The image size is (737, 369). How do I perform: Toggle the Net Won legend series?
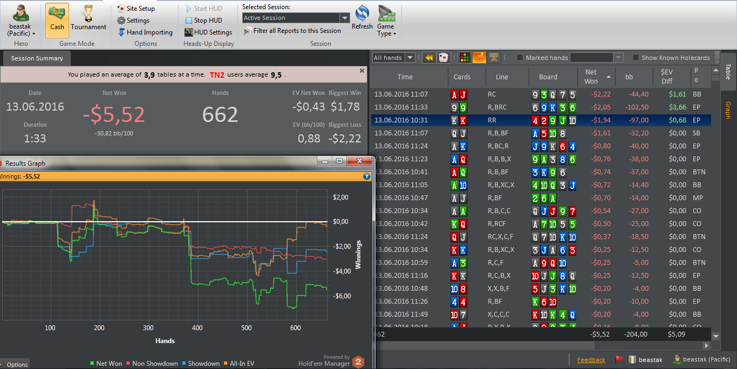point(105,364)
